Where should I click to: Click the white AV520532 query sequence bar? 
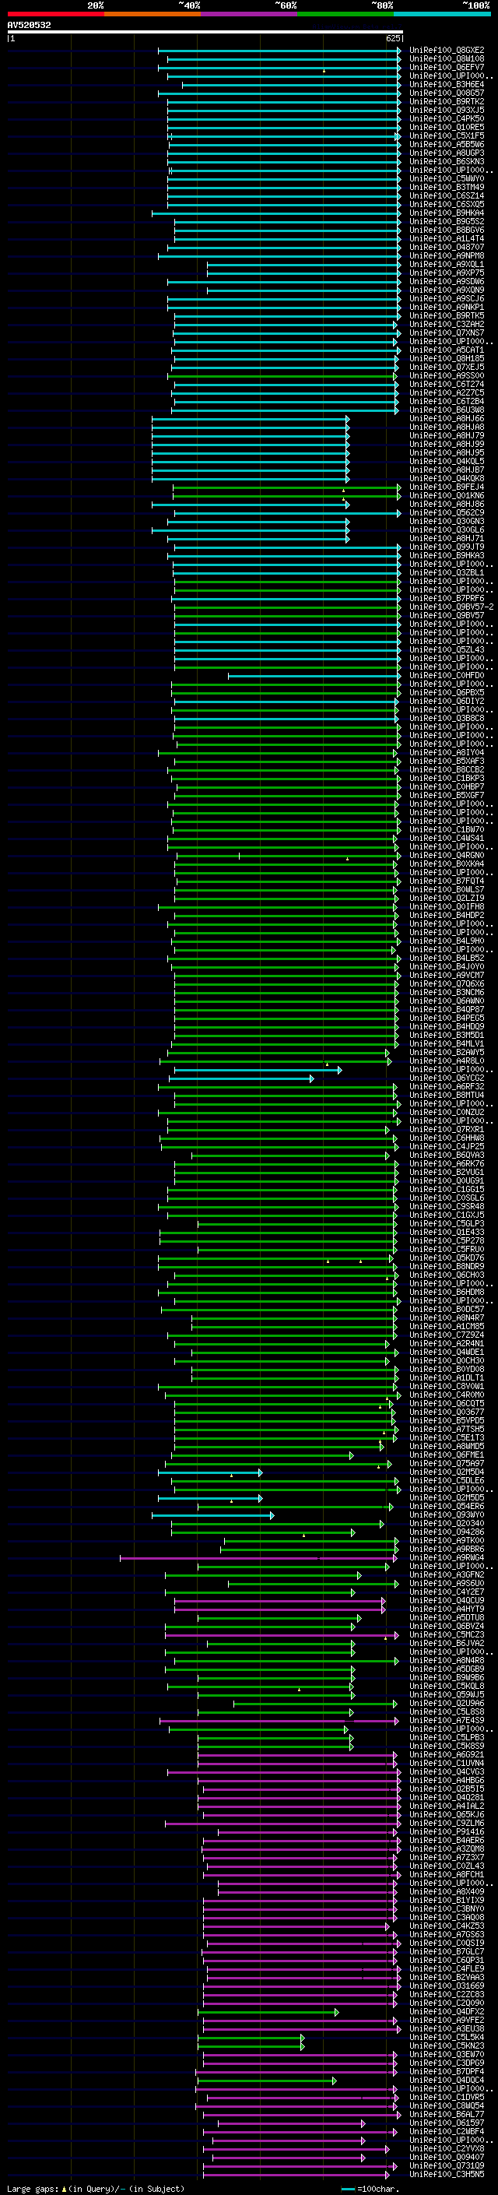click(x=205, y=31)
